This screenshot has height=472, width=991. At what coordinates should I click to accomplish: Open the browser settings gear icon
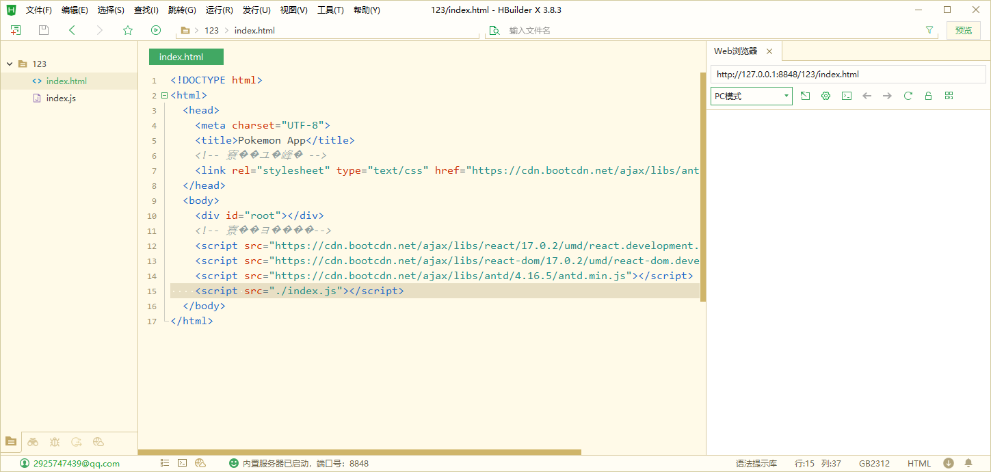tap(825, 96)
